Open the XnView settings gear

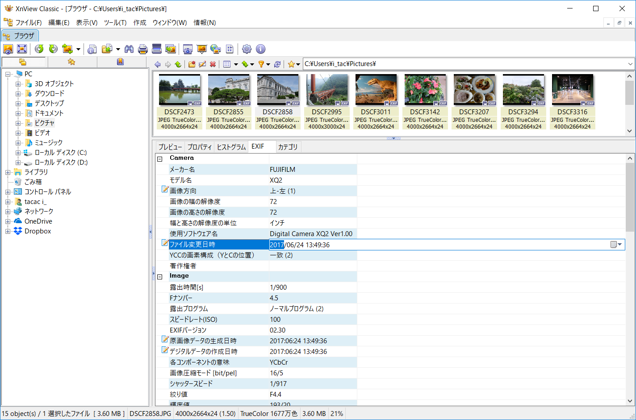tap(247, 49)
